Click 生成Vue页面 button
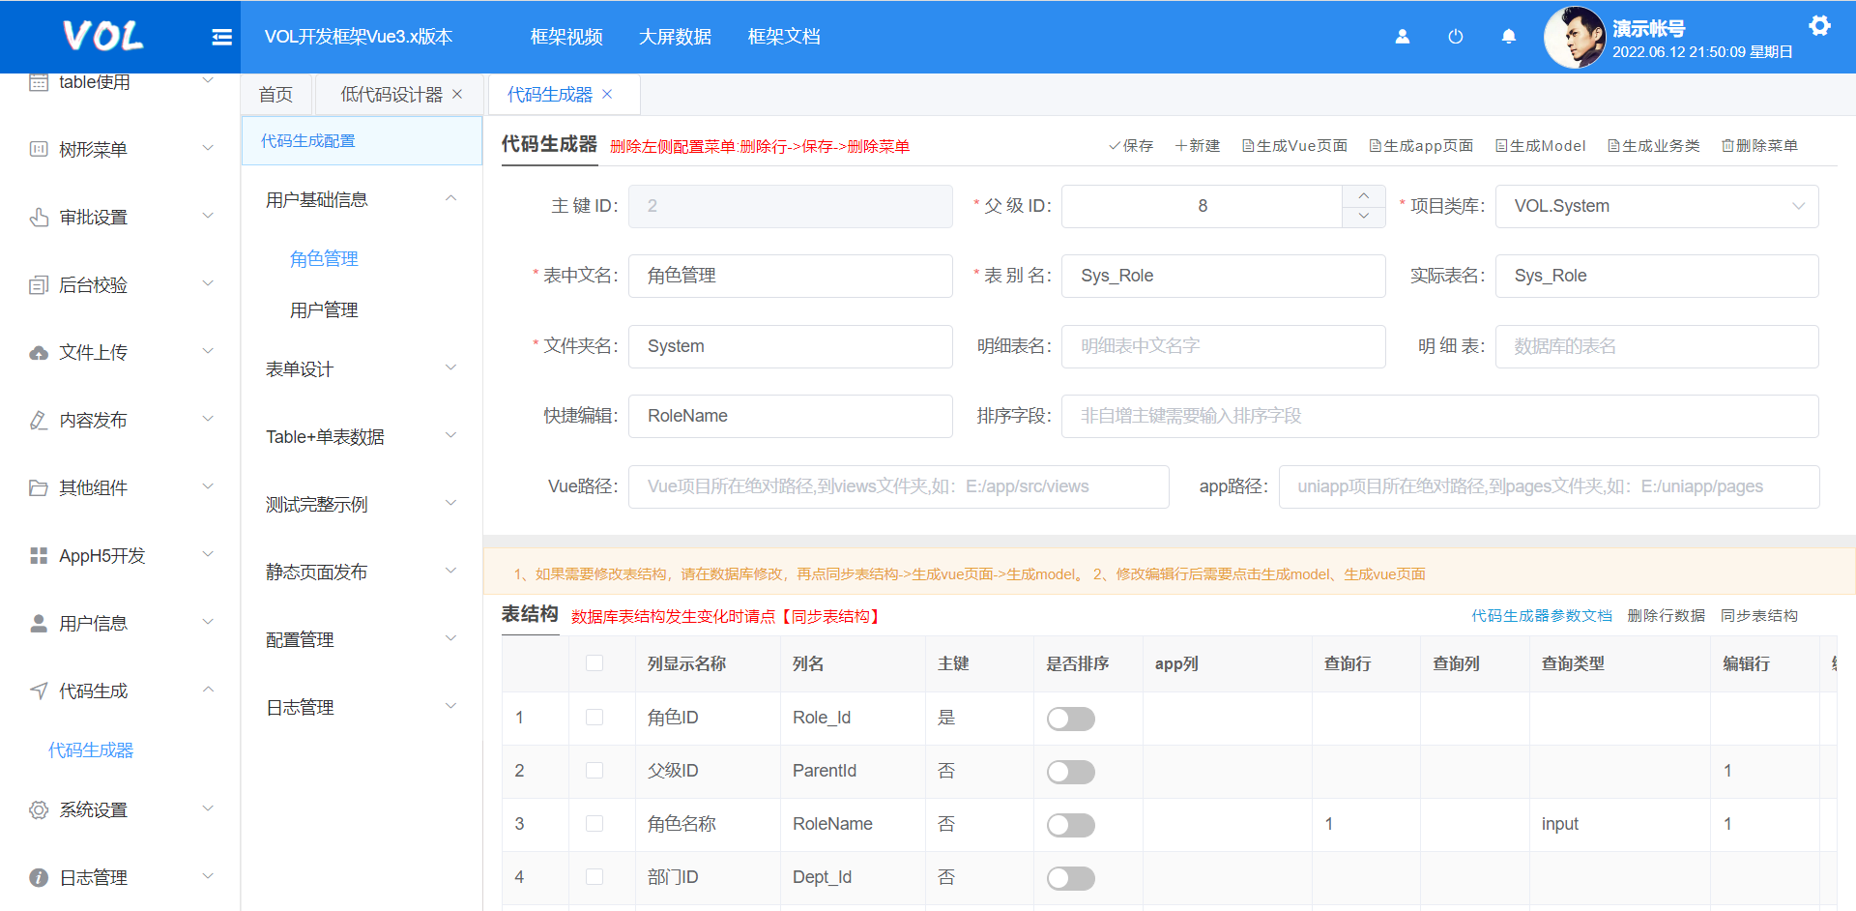The height and width of the screenshot is (911, 1856). coord(1294,146)
